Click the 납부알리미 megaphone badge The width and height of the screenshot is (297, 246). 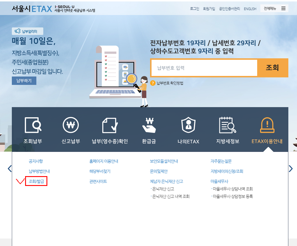pyautogui.click(x=27, y=31)
